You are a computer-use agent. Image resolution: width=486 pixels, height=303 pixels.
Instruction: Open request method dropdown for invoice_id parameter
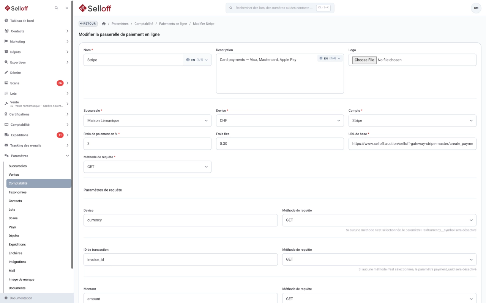click(379, 259)
